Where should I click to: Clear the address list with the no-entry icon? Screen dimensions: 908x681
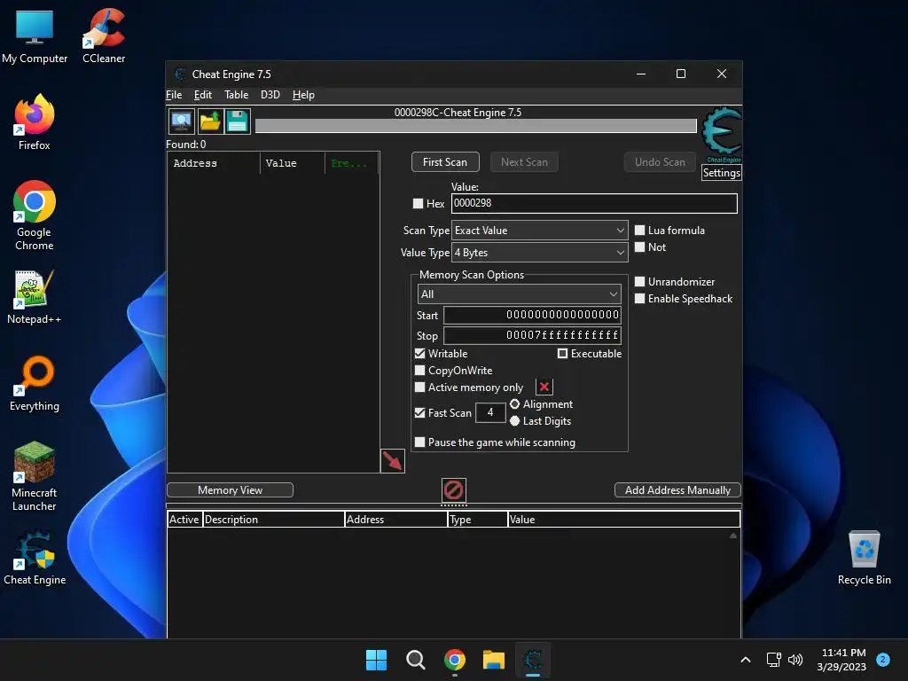[453, 489]
